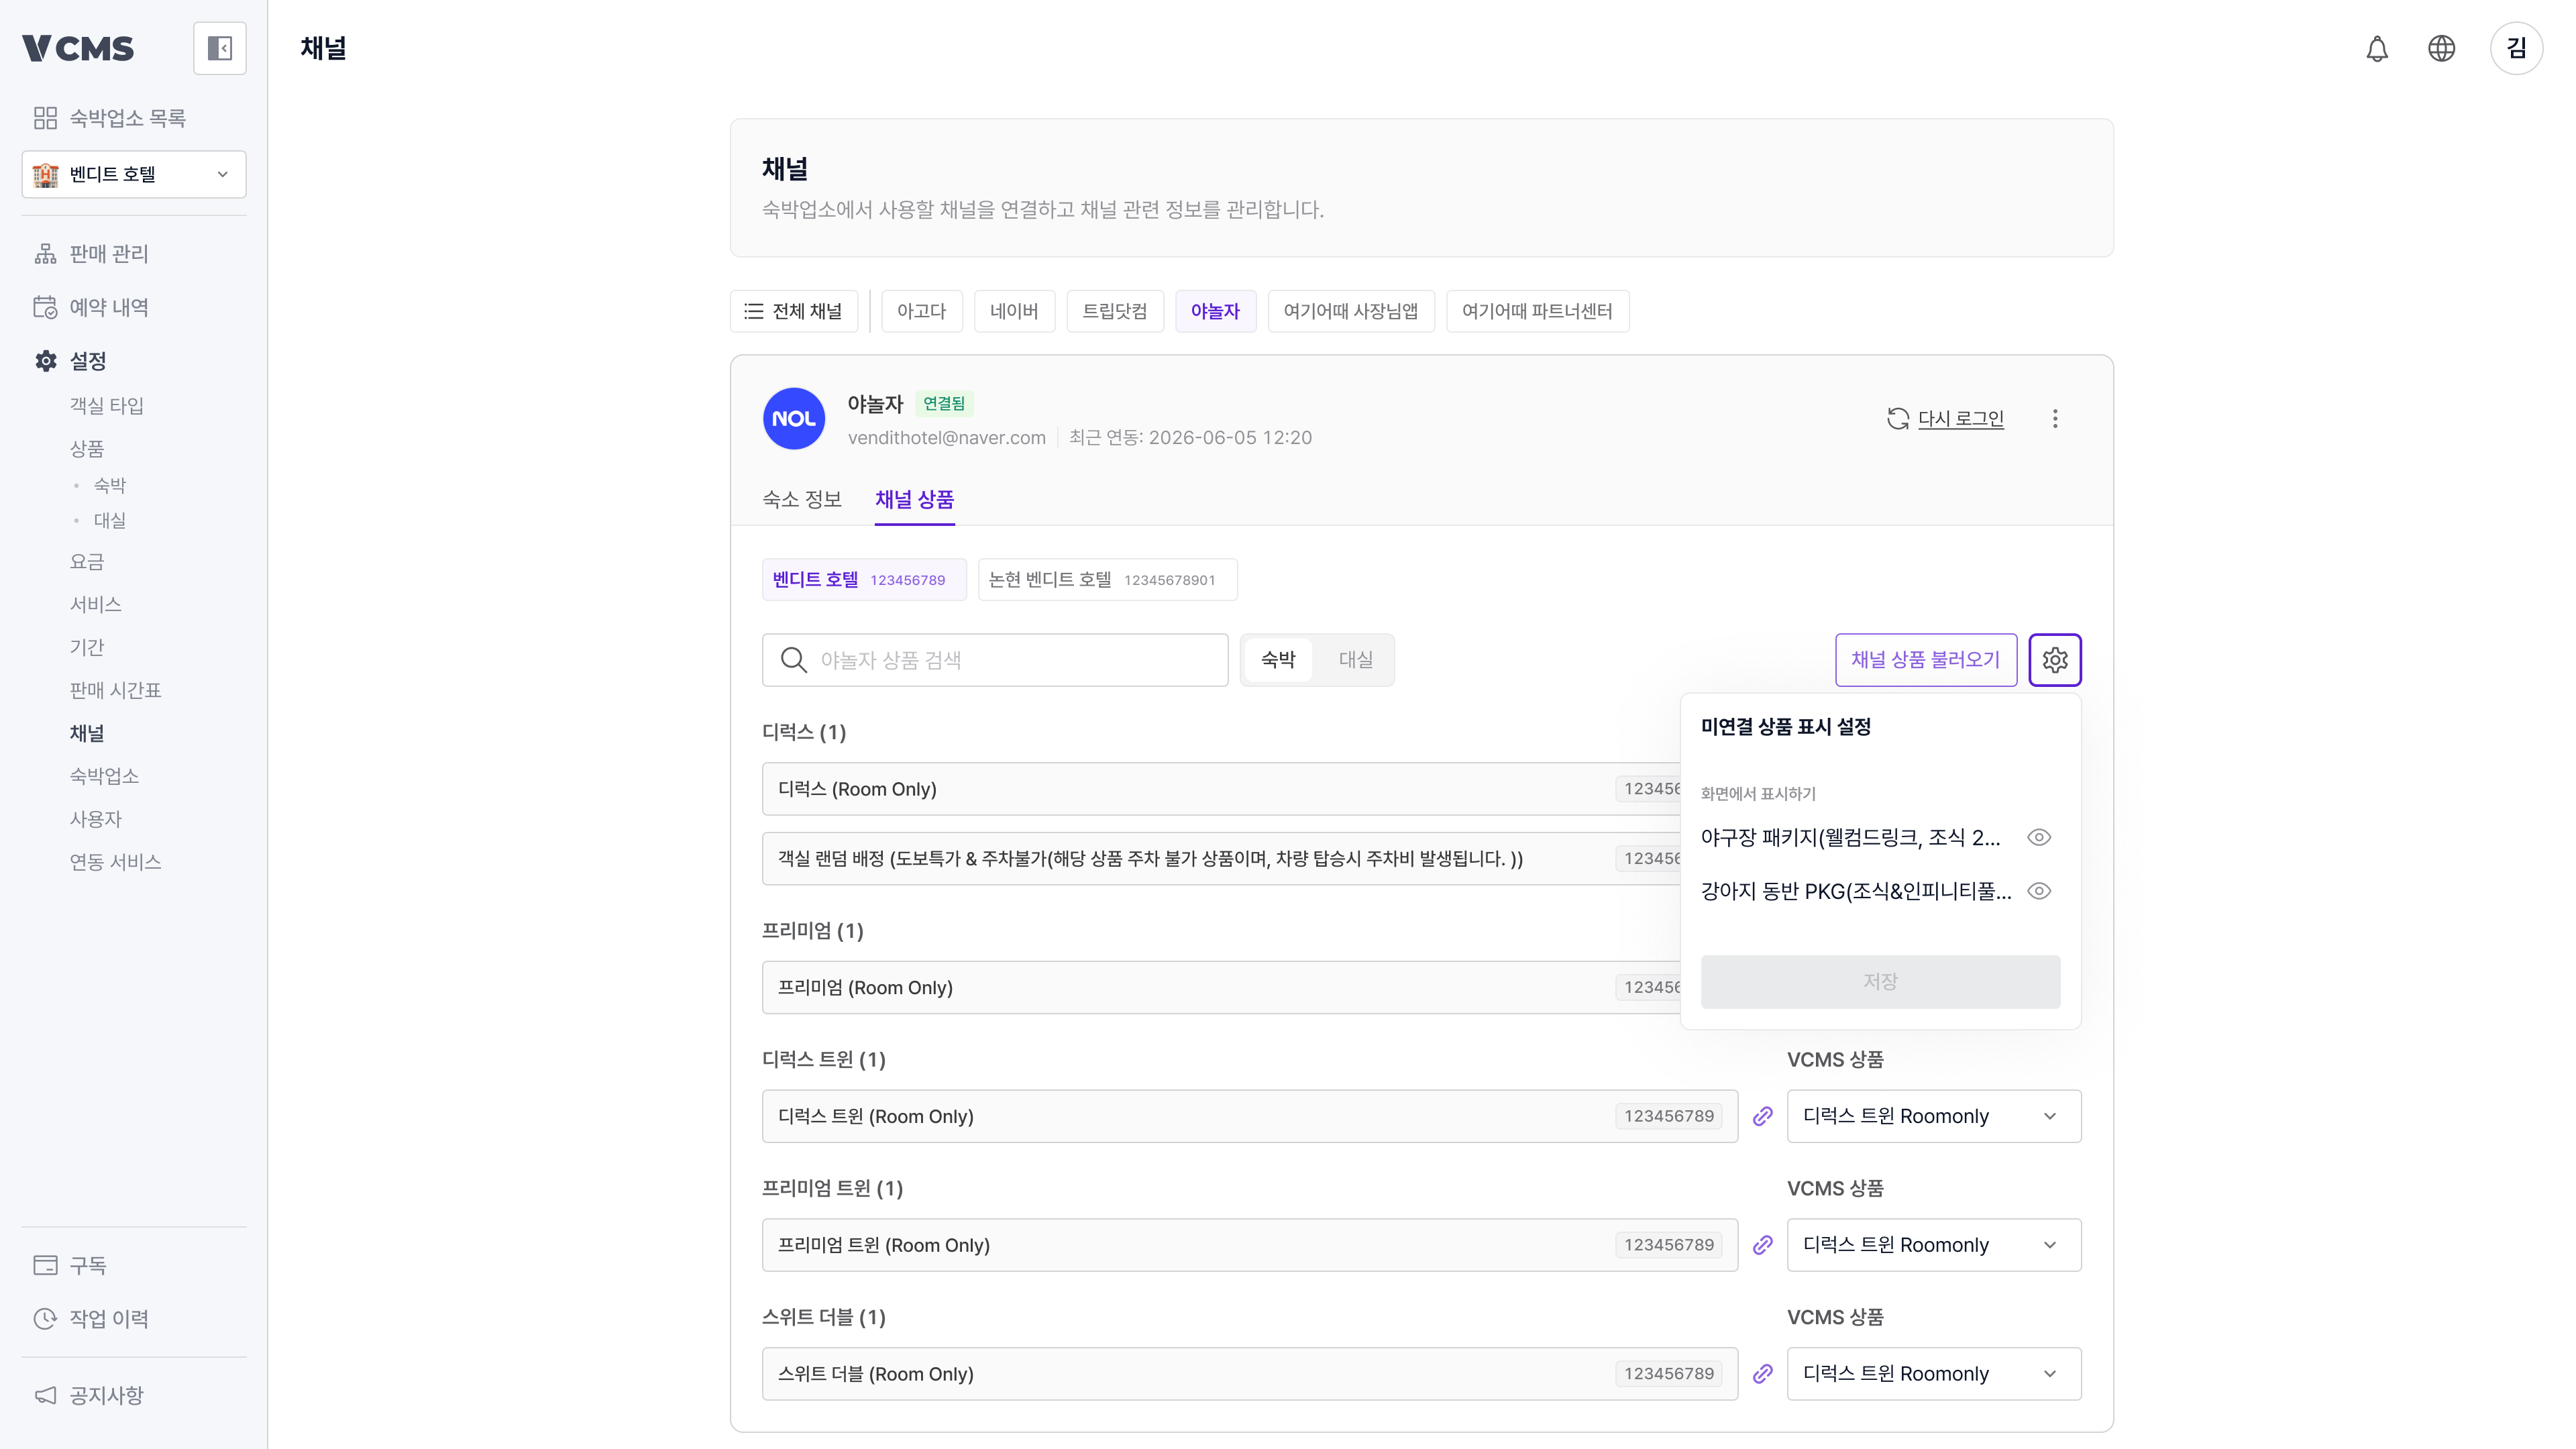The width and height of the screenshot is (2576, 1449).
Task: Open VCMS 상품 dropdown for 디럭스 트윈
Action: 1934,1116
